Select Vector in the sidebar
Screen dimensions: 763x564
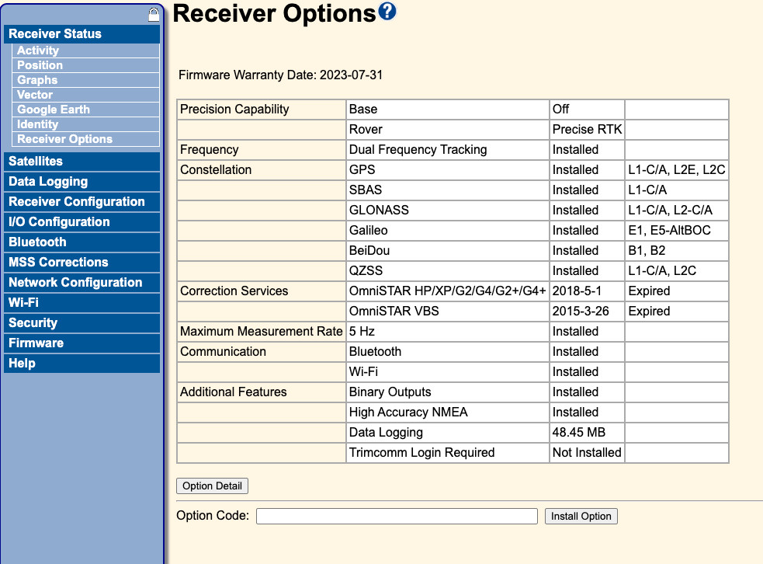tap(85, 95)
